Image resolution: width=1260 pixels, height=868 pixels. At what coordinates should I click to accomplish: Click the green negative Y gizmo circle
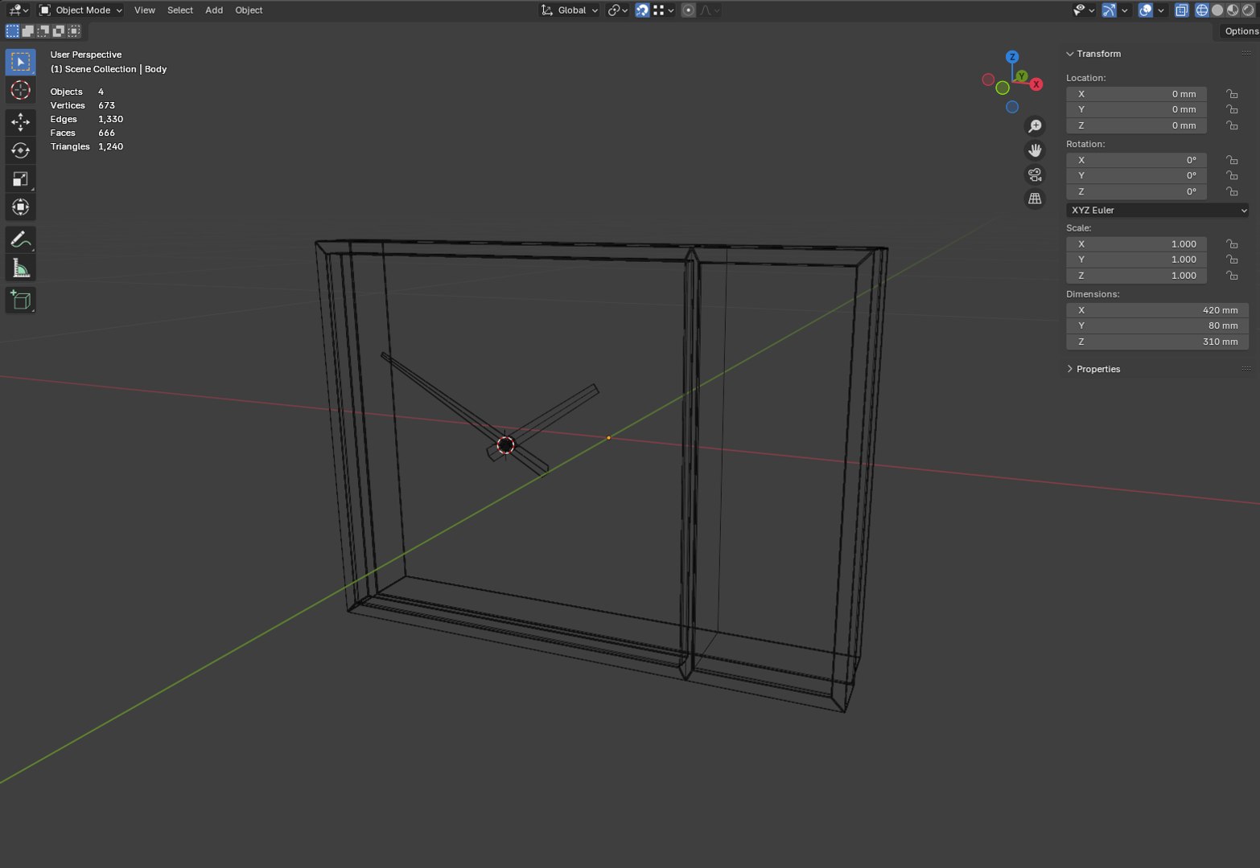click(x=1003, y=88)
